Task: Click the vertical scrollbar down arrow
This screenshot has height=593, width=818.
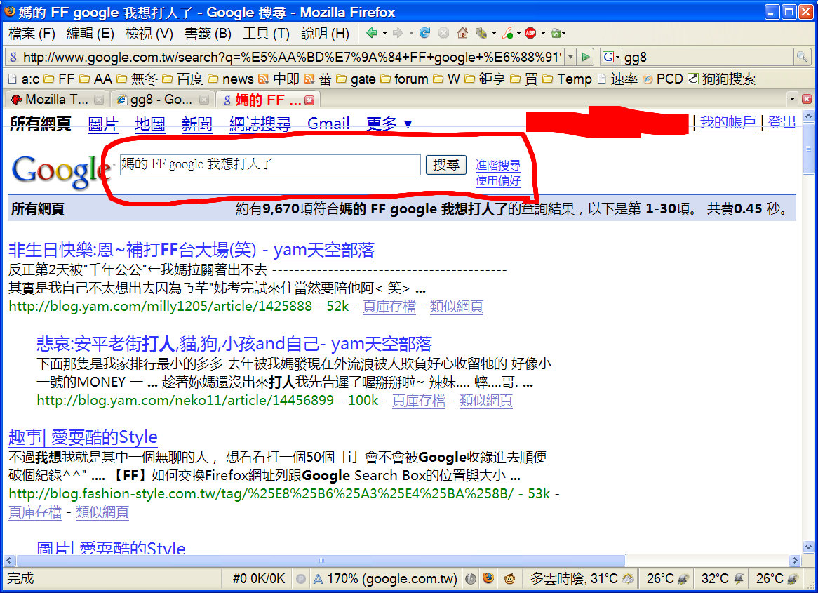Action: coord(808,547)
